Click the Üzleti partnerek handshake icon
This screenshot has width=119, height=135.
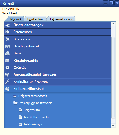click(7, 46)
